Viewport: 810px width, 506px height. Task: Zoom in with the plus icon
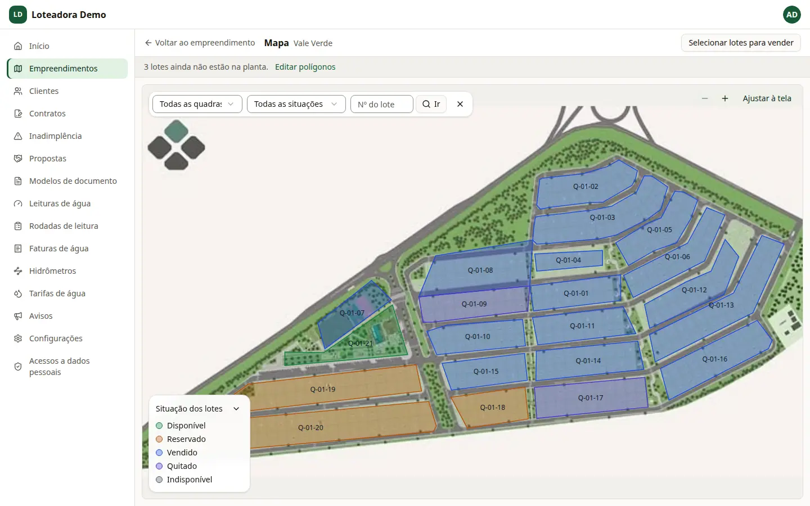click(725, 98)
